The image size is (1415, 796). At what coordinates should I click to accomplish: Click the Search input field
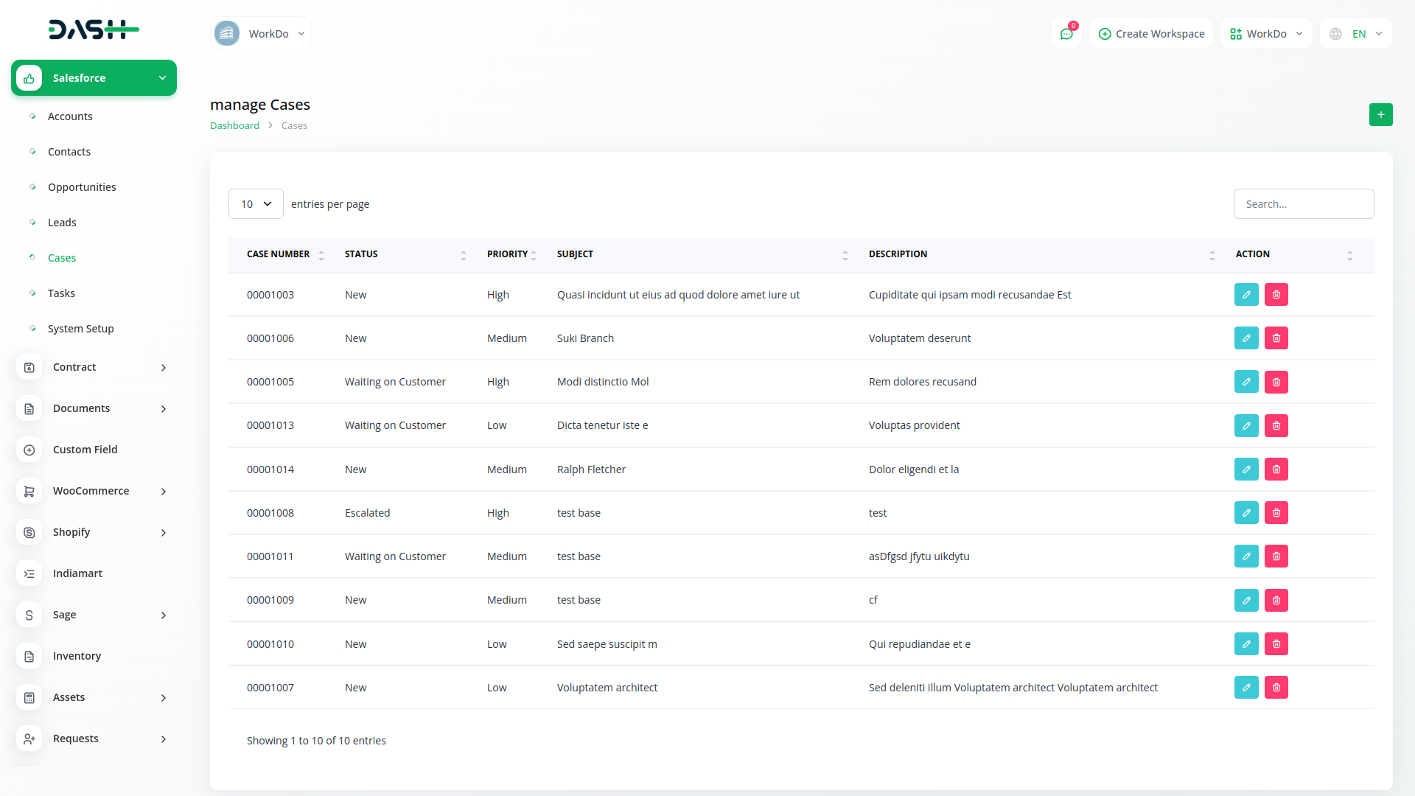point(1303,204)
